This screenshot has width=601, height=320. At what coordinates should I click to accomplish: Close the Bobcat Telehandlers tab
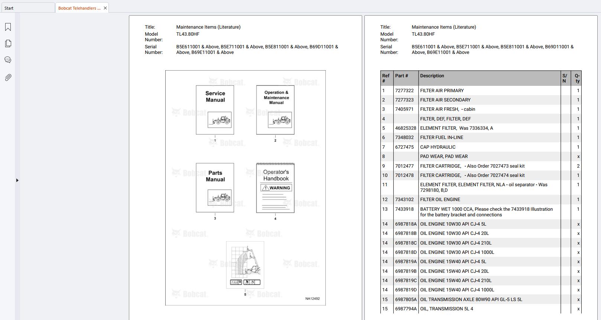pyautogui.click(x=105, y=8)
